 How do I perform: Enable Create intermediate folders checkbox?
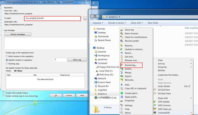tap(4, 93)
